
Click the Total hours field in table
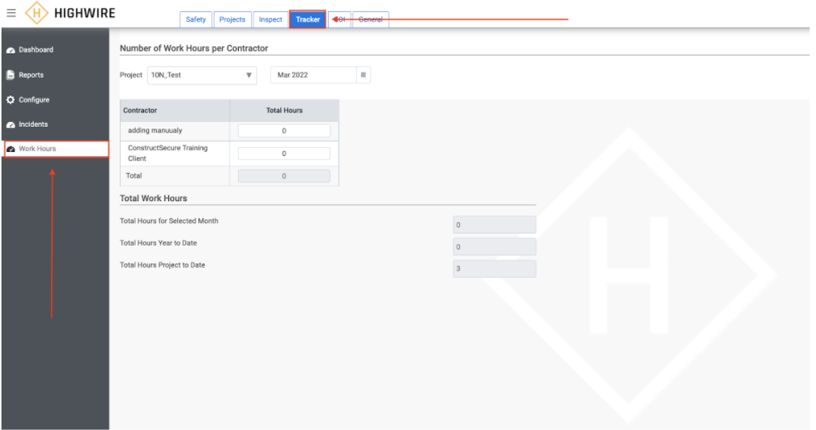click(284, 176)
